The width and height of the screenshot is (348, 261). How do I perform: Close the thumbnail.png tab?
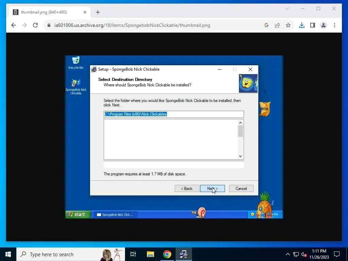point(85,12)
